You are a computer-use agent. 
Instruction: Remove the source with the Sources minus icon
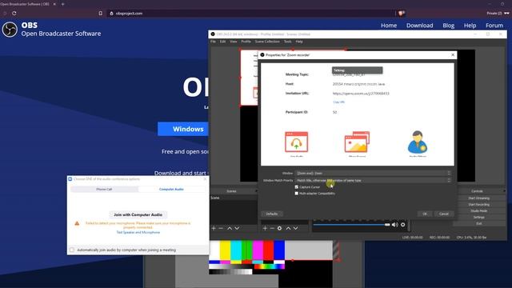click(x=272, y=228)
